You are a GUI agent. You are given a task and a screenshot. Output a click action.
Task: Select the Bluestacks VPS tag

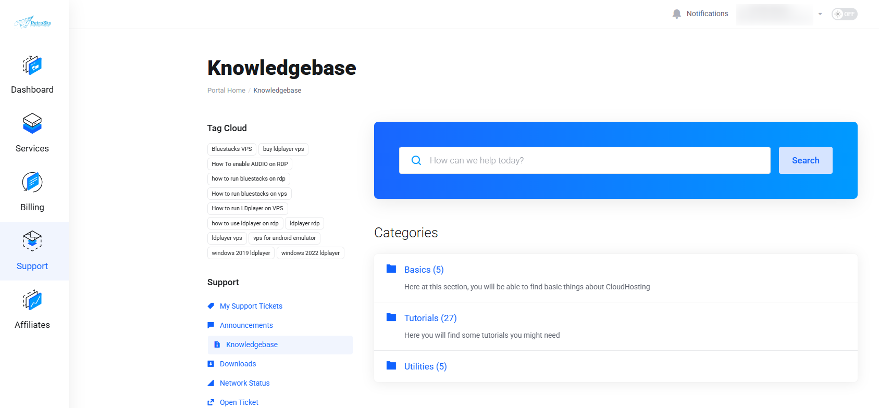click(x=232, y=149)
